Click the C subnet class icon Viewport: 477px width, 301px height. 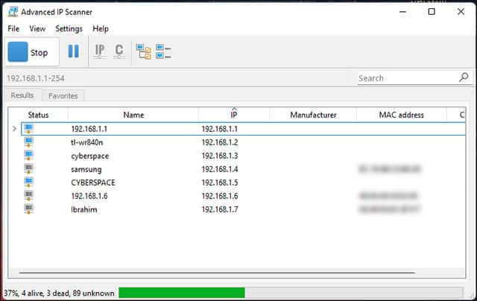(119, 52)
